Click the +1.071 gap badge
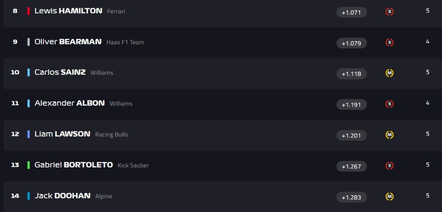Screen dimensions: 442x212 [351, 13]
